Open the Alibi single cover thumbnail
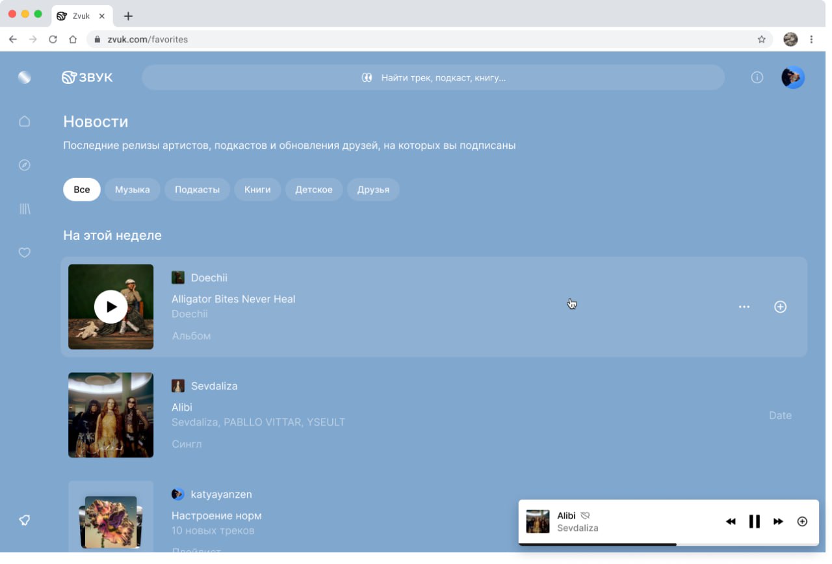832x564 pixels. [111, 415]
